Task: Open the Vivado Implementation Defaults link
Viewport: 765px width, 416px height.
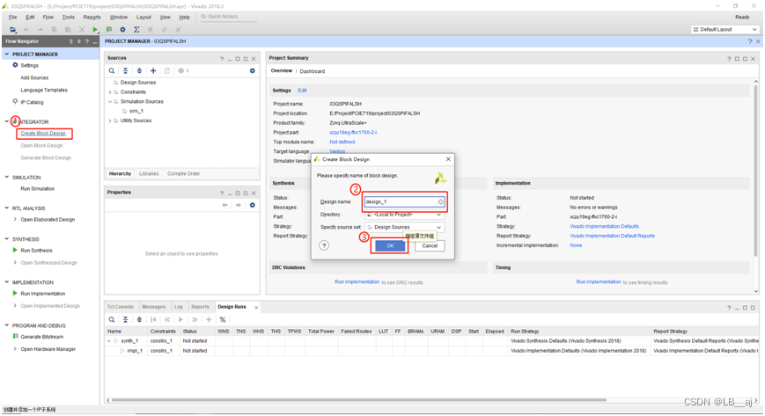Action: (x=604, y=226)
